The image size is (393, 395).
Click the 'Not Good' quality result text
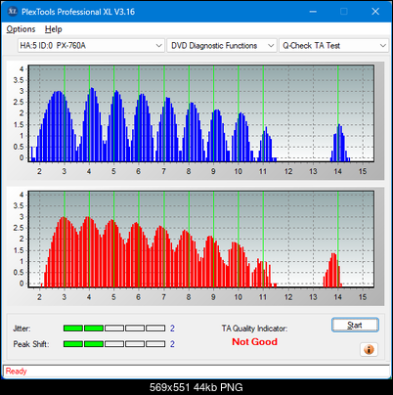[254, 342]
